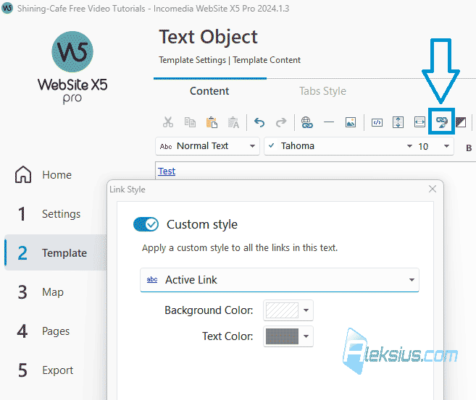Click the Insert Link globe icon
476x400 pixels.
coord(307,122)
